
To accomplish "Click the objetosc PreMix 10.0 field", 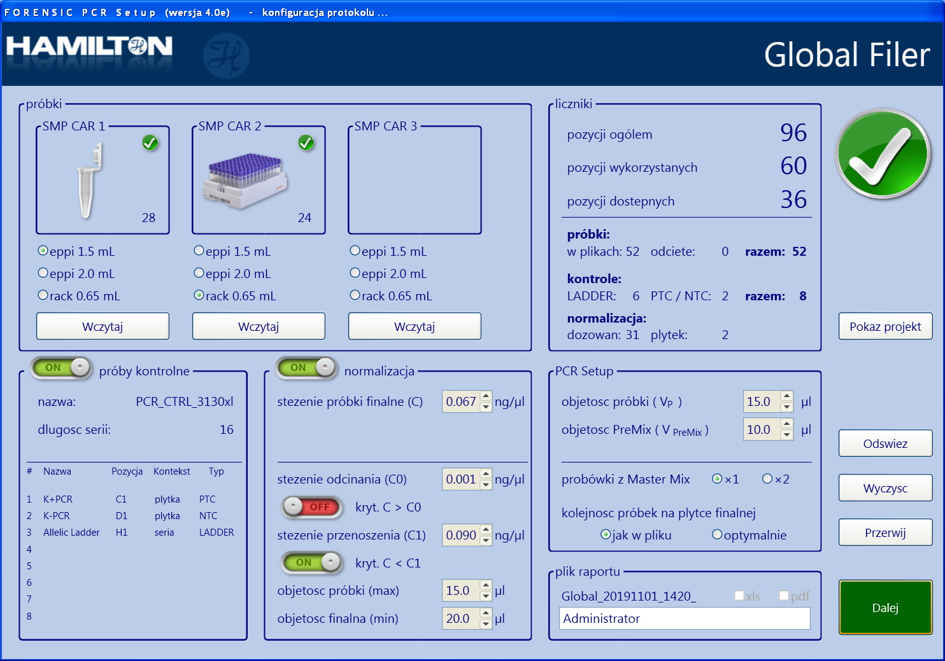I will coord(762,429).
